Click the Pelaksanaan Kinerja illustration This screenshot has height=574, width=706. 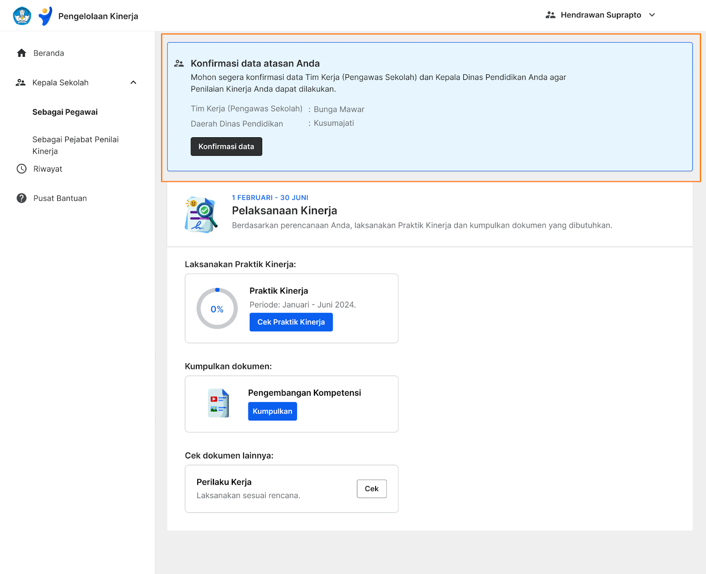[201, 215]
